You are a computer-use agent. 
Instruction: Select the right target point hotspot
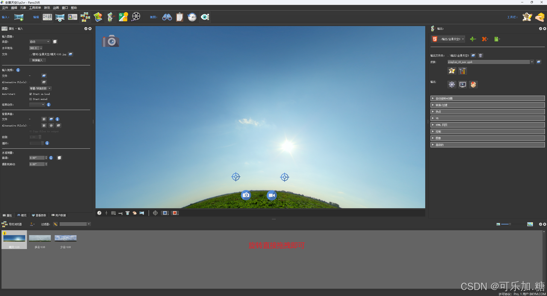point(285,177)
